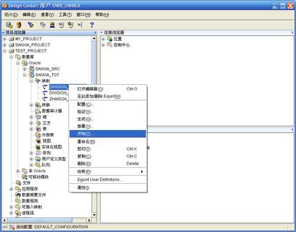The image size is (296, 232).
Task: Click the question mark help toolbar icon
Action: point(92,25)
